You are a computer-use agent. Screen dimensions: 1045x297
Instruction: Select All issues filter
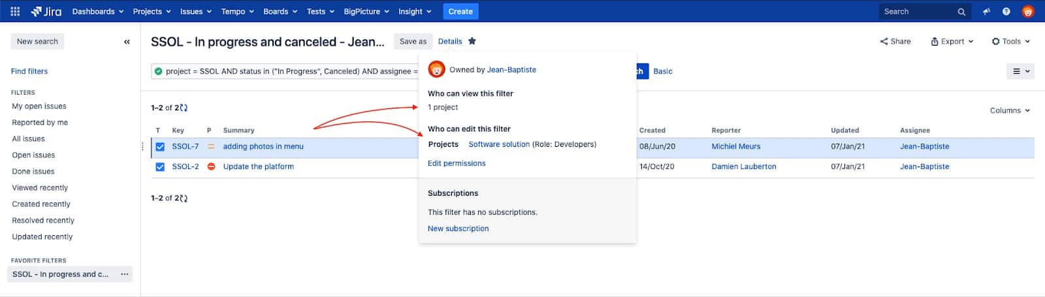(x=28, y=139)
